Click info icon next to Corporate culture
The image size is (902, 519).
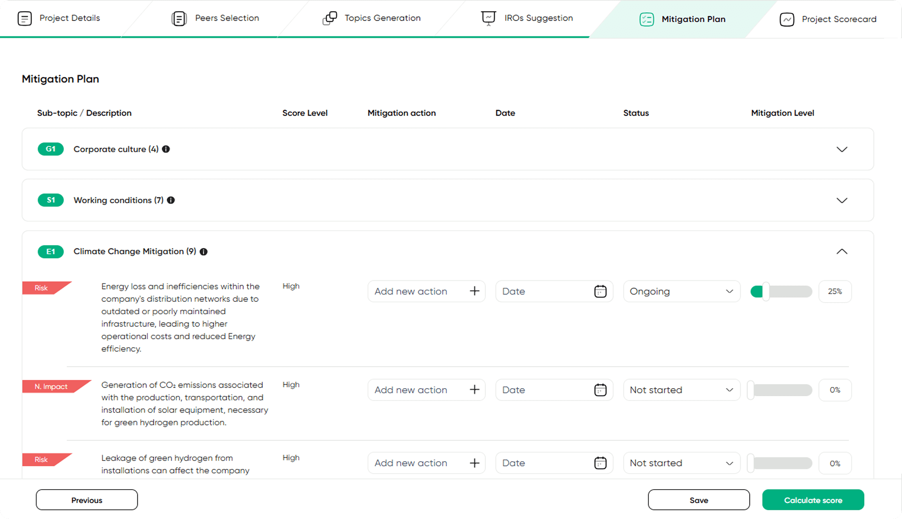pyautogui.click(x=166, y=149)
